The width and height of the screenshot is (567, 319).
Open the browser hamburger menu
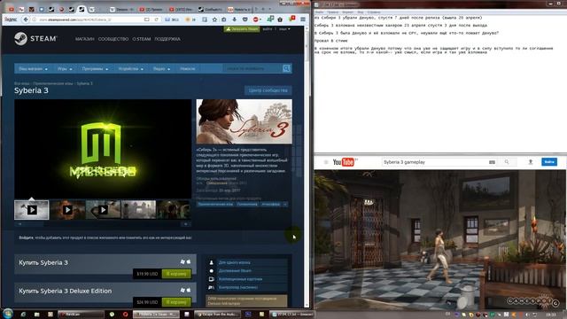[x=303, y=19]
